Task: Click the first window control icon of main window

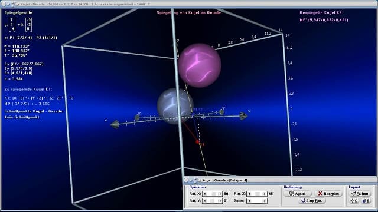Action: click(4, 4)
